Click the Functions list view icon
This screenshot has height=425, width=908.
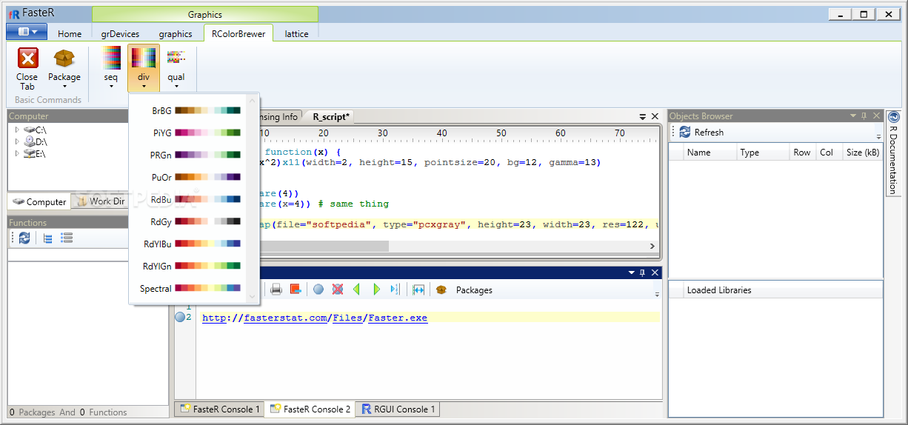(67, 238)
